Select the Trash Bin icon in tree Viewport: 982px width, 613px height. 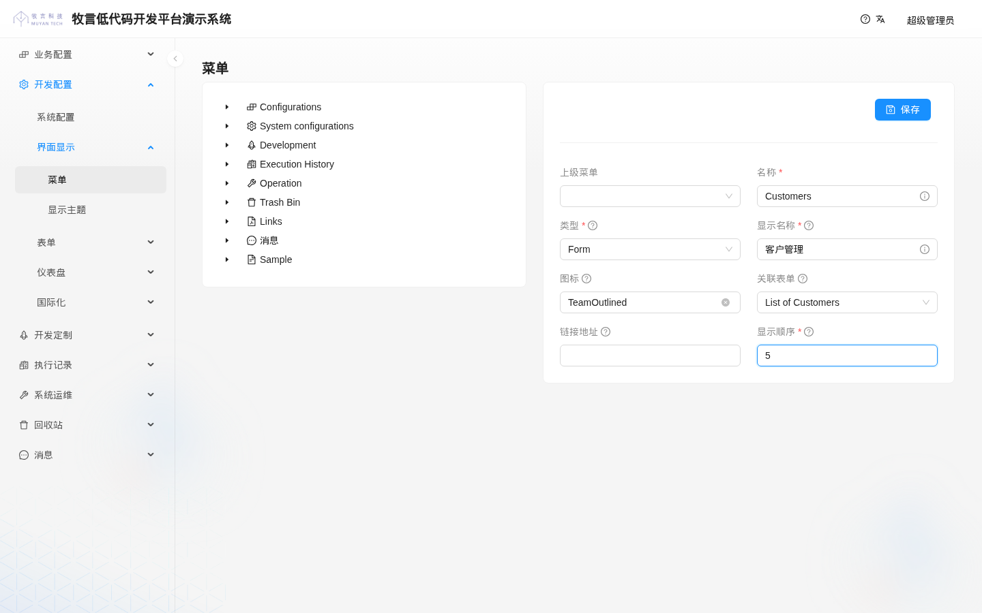[252, 202]
